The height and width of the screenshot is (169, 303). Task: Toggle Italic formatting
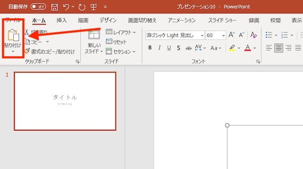tap(159, 48)
